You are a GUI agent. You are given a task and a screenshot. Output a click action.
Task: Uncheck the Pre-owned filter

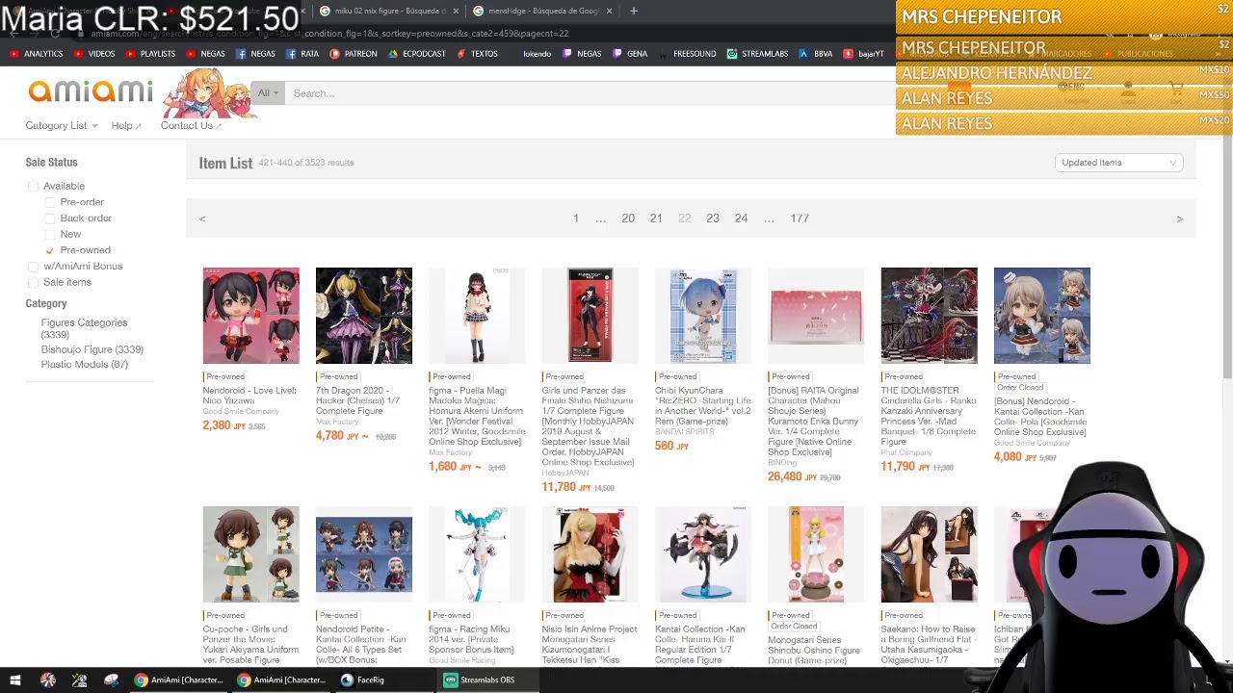50,250
